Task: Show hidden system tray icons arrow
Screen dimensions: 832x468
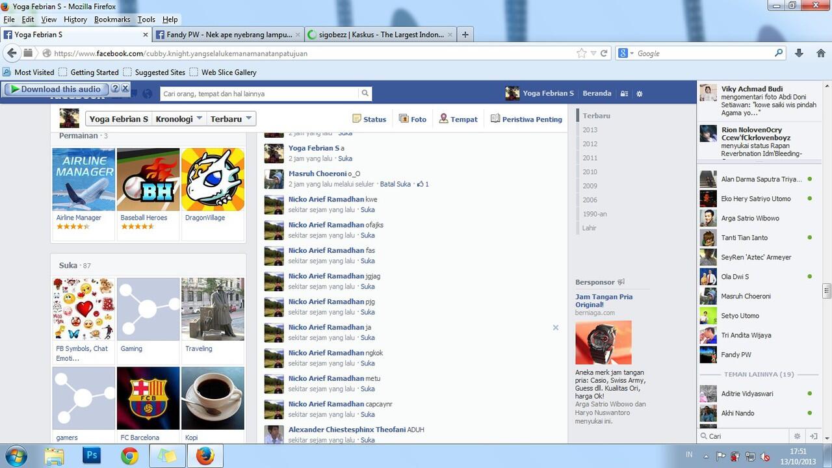Action: click(x=706, y=456)
